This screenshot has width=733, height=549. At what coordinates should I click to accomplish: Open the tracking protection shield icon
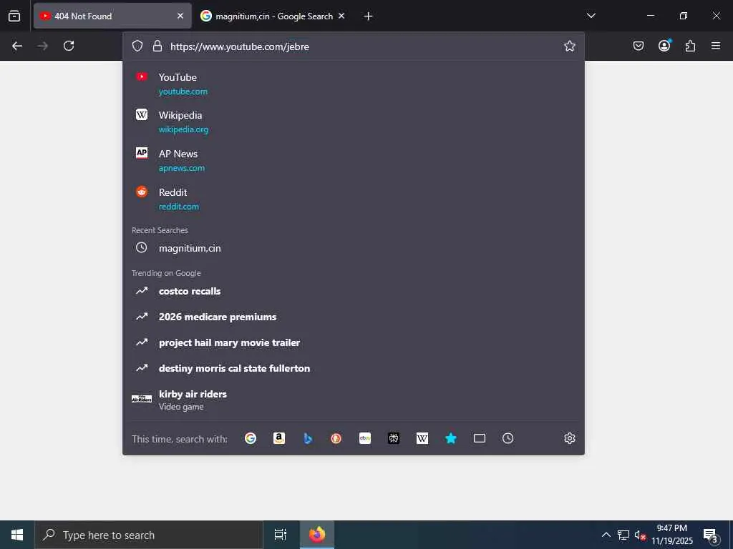point(137,46)
